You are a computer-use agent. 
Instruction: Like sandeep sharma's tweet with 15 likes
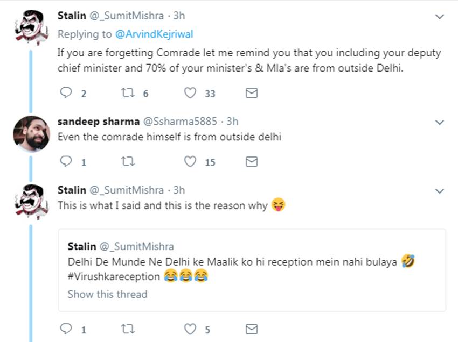click(190, 161)
